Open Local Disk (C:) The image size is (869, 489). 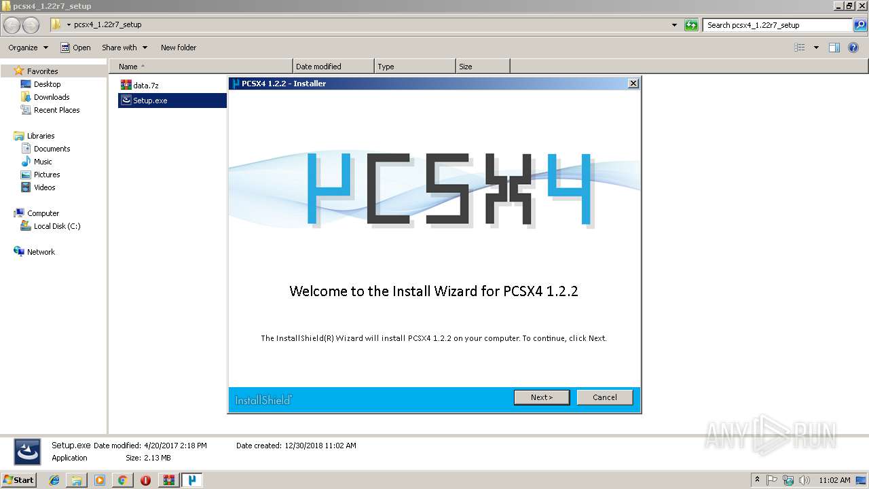pos(57,226)
